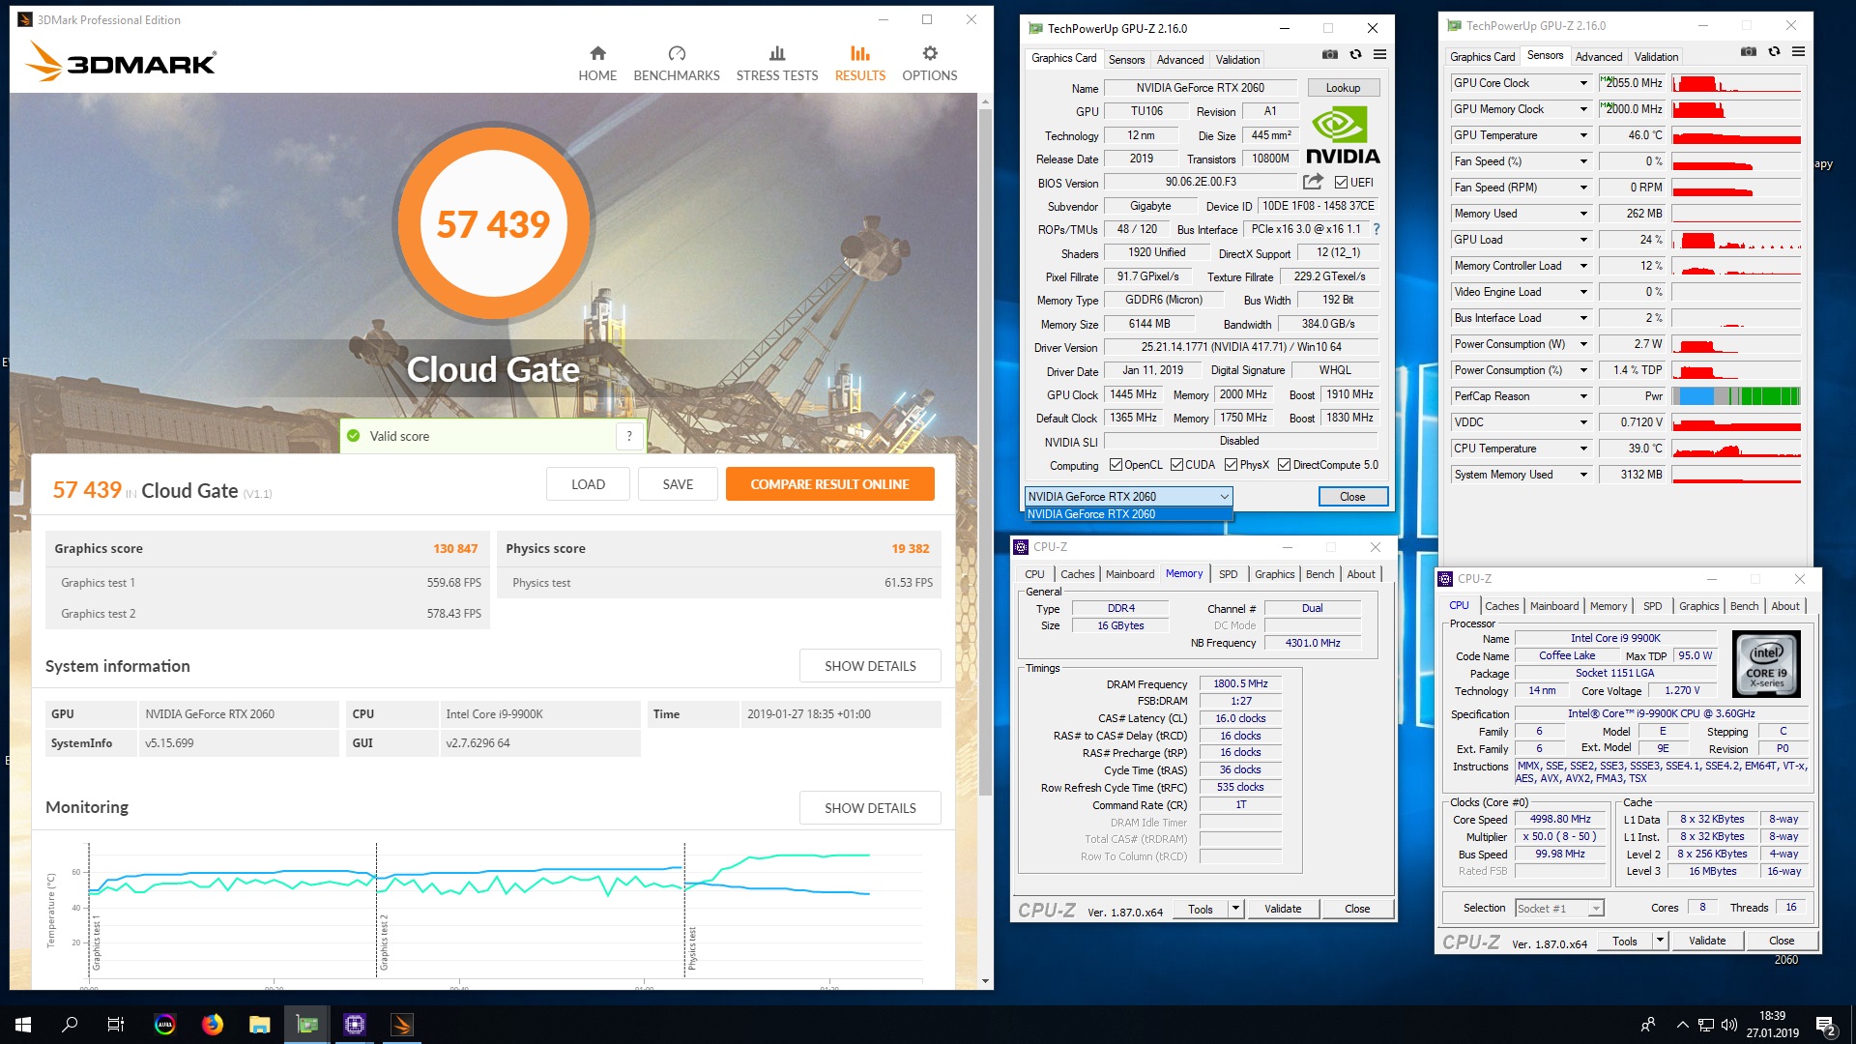Open Task View on taskbar
Viewport: 1856px width, 1044px height.
coord(116,1024)
